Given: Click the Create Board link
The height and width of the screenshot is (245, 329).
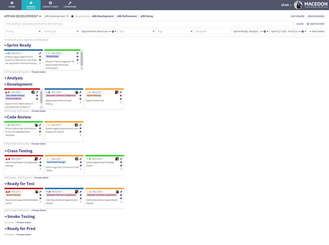Looking at the screenshot, I should (316, 16).
